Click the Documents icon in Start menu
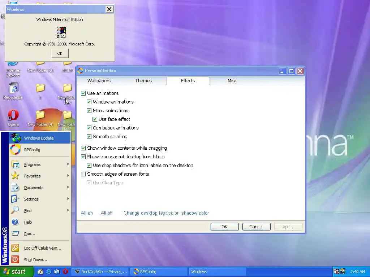The width and height of the screenshot is (370, 277). [x=15, y=187]
